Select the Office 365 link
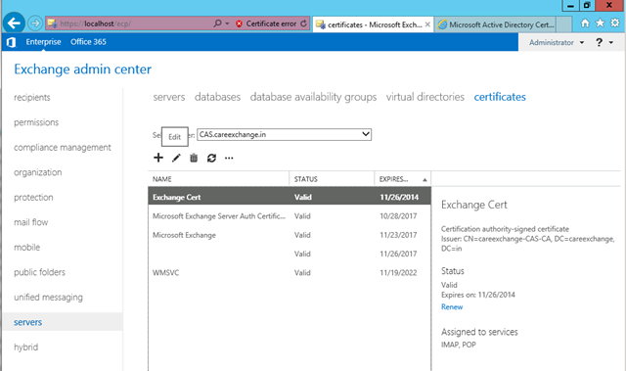Image resolution: width=626 pixels, height=371 pixels. pyautogui.click(x=88, y=42)
